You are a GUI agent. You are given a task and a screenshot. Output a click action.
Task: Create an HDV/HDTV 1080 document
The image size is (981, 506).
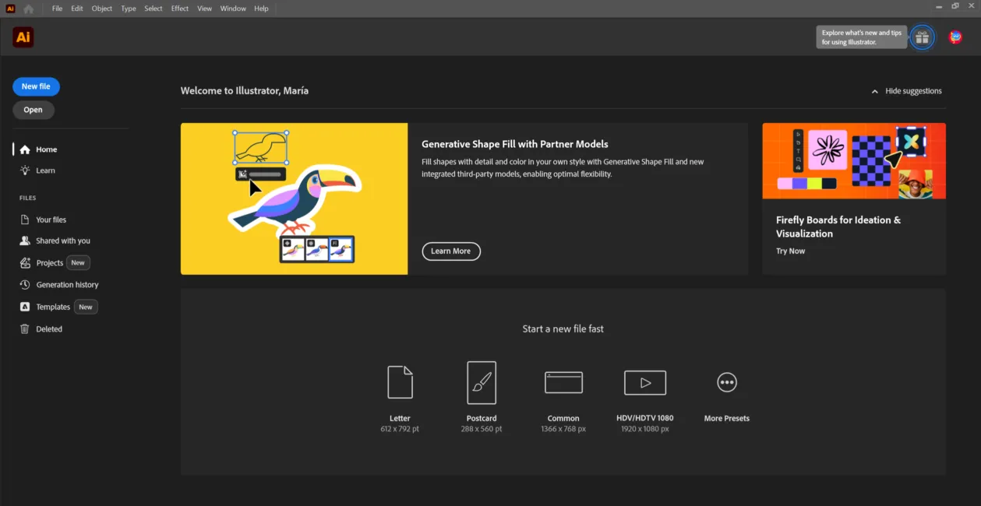[645, 397]
